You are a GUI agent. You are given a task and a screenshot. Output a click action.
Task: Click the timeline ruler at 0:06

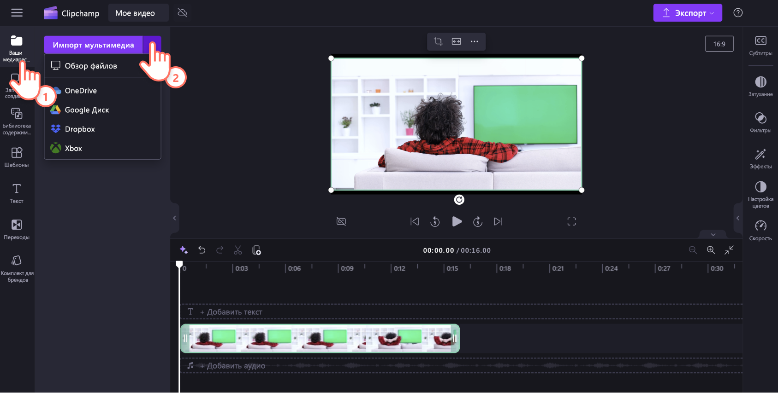click(x=294, y=268)
